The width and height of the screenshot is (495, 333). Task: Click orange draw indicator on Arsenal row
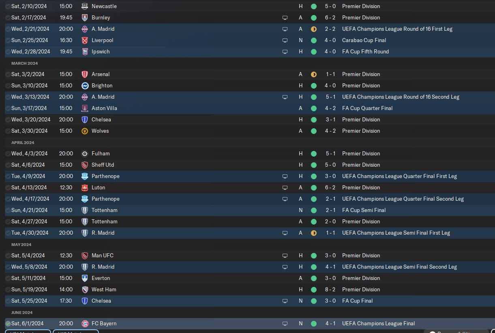313,74
